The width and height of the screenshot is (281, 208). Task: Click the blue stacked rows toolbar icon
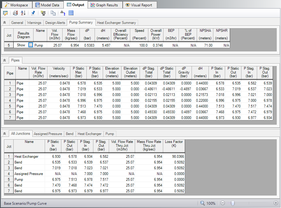[x=71, y=13]
